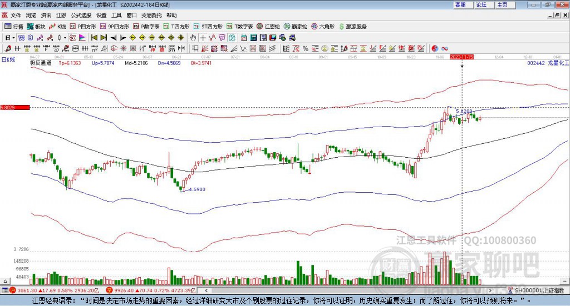Open the 江恩轮 Gann wheel
Image resolution: width=570 pixels, height=306 pixels.
pyautogui.click(x=268, y=27)
